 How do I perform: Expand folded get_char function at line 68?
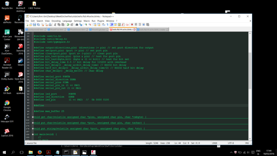pyautogui.click(x=33, y=117)
